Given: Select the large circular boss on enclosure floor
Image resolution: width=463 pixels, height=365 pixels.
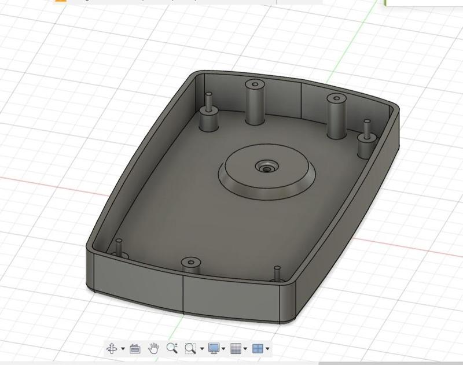Looking at the screenshot, I should 267,172.
